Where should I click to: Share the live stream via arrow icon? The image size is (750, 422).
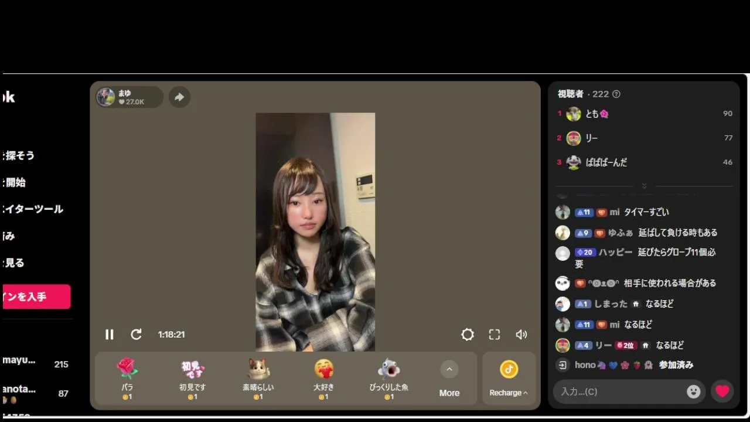coord(179,97)
